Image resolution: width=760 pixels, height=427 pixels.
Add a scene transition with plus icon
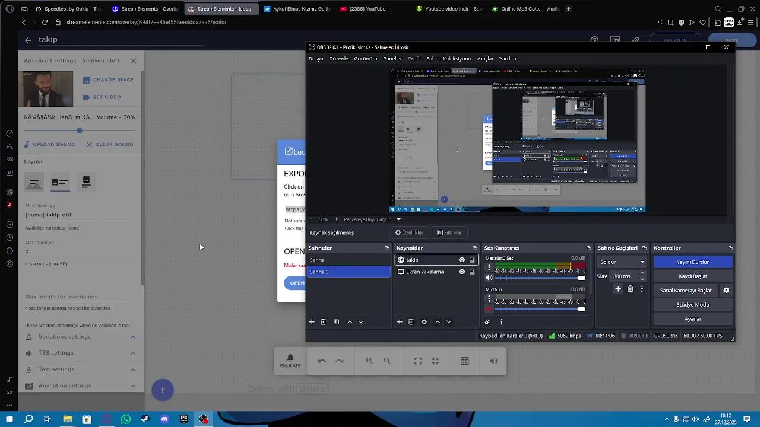618,289
